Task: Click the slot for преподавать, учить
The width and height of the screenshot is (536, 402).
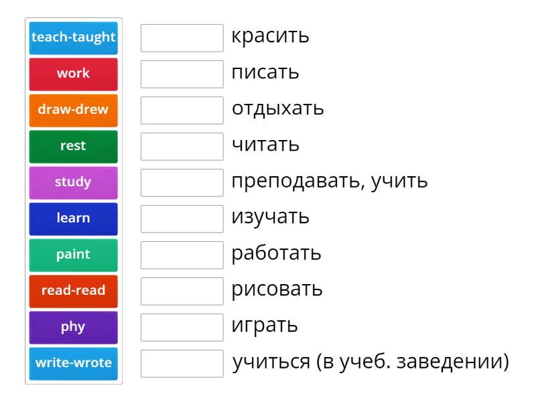Action: (x=182, y=183)
